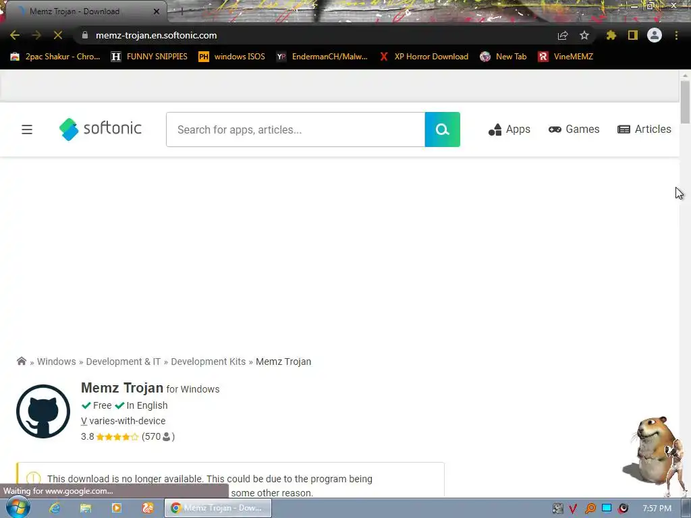Open the Articles section
The width and height of the screenshot is (691, 518).
pyautogui.click(x=644, y=129)
